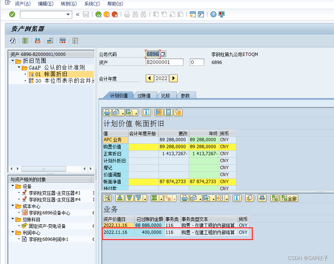Open the 转到(G) menu
The image size is (334, 264).
(x=69, y=4)
